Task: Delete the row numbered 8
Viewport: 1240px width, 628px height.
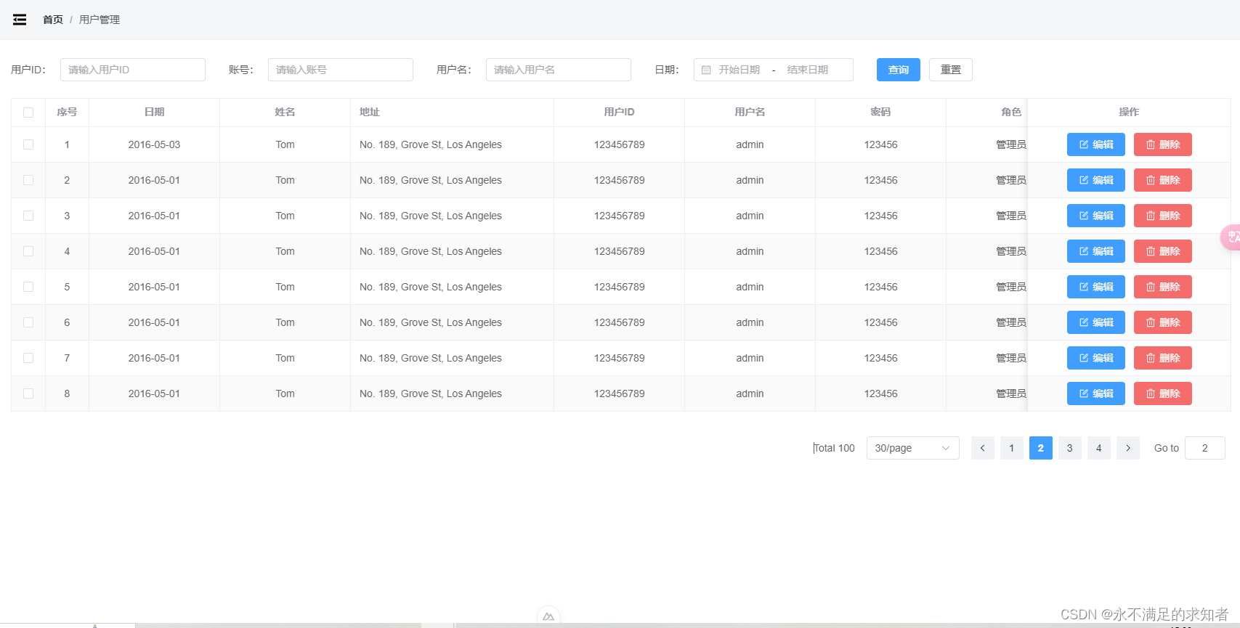Action: [1162, 393]
